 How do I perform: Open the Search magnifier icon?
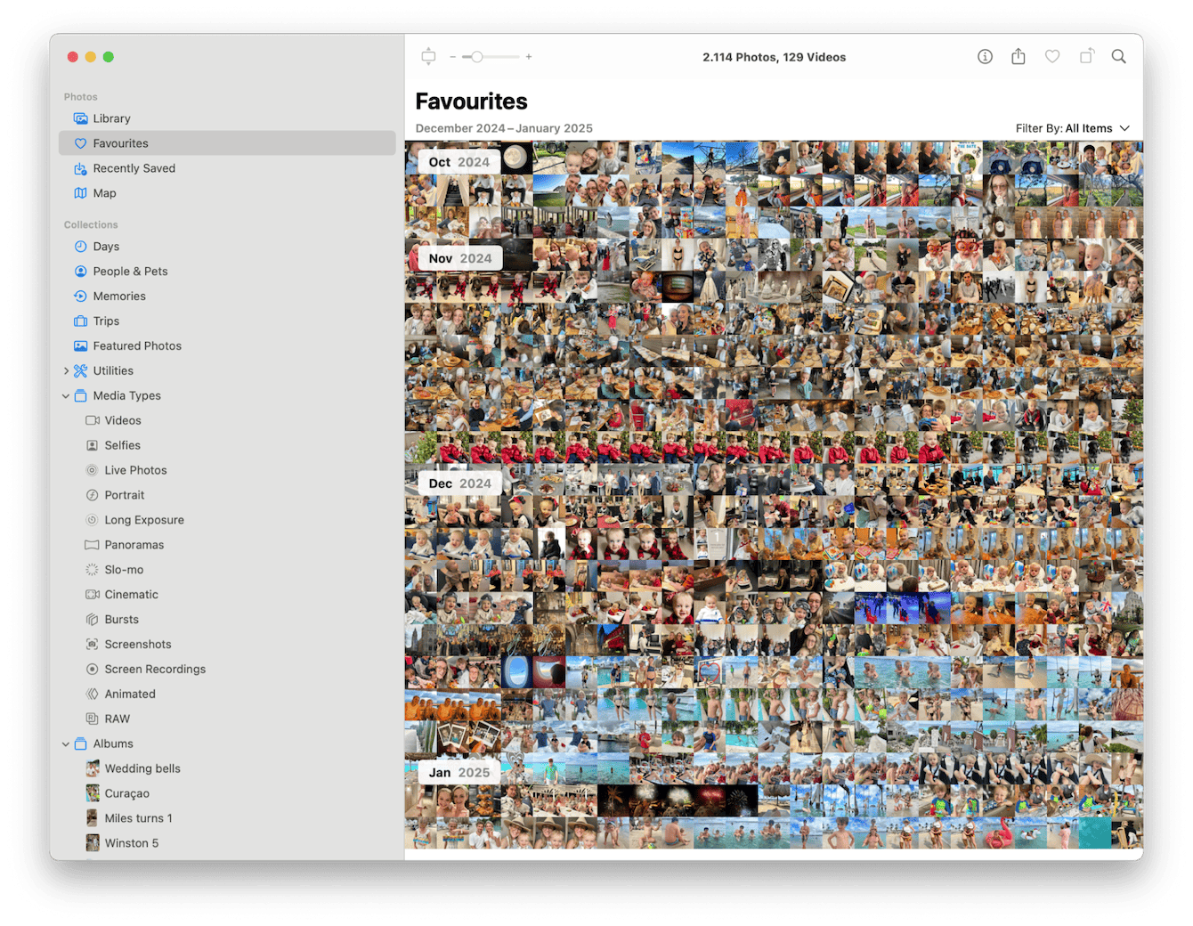pyautogui.click(x=1119, y=57)
